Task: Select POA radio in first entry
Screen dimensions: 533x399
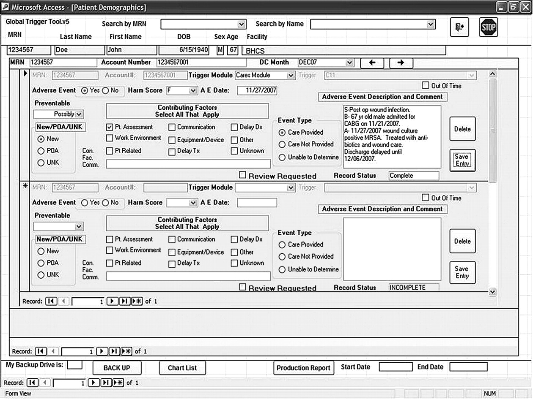Action: (x=41, y=151)
